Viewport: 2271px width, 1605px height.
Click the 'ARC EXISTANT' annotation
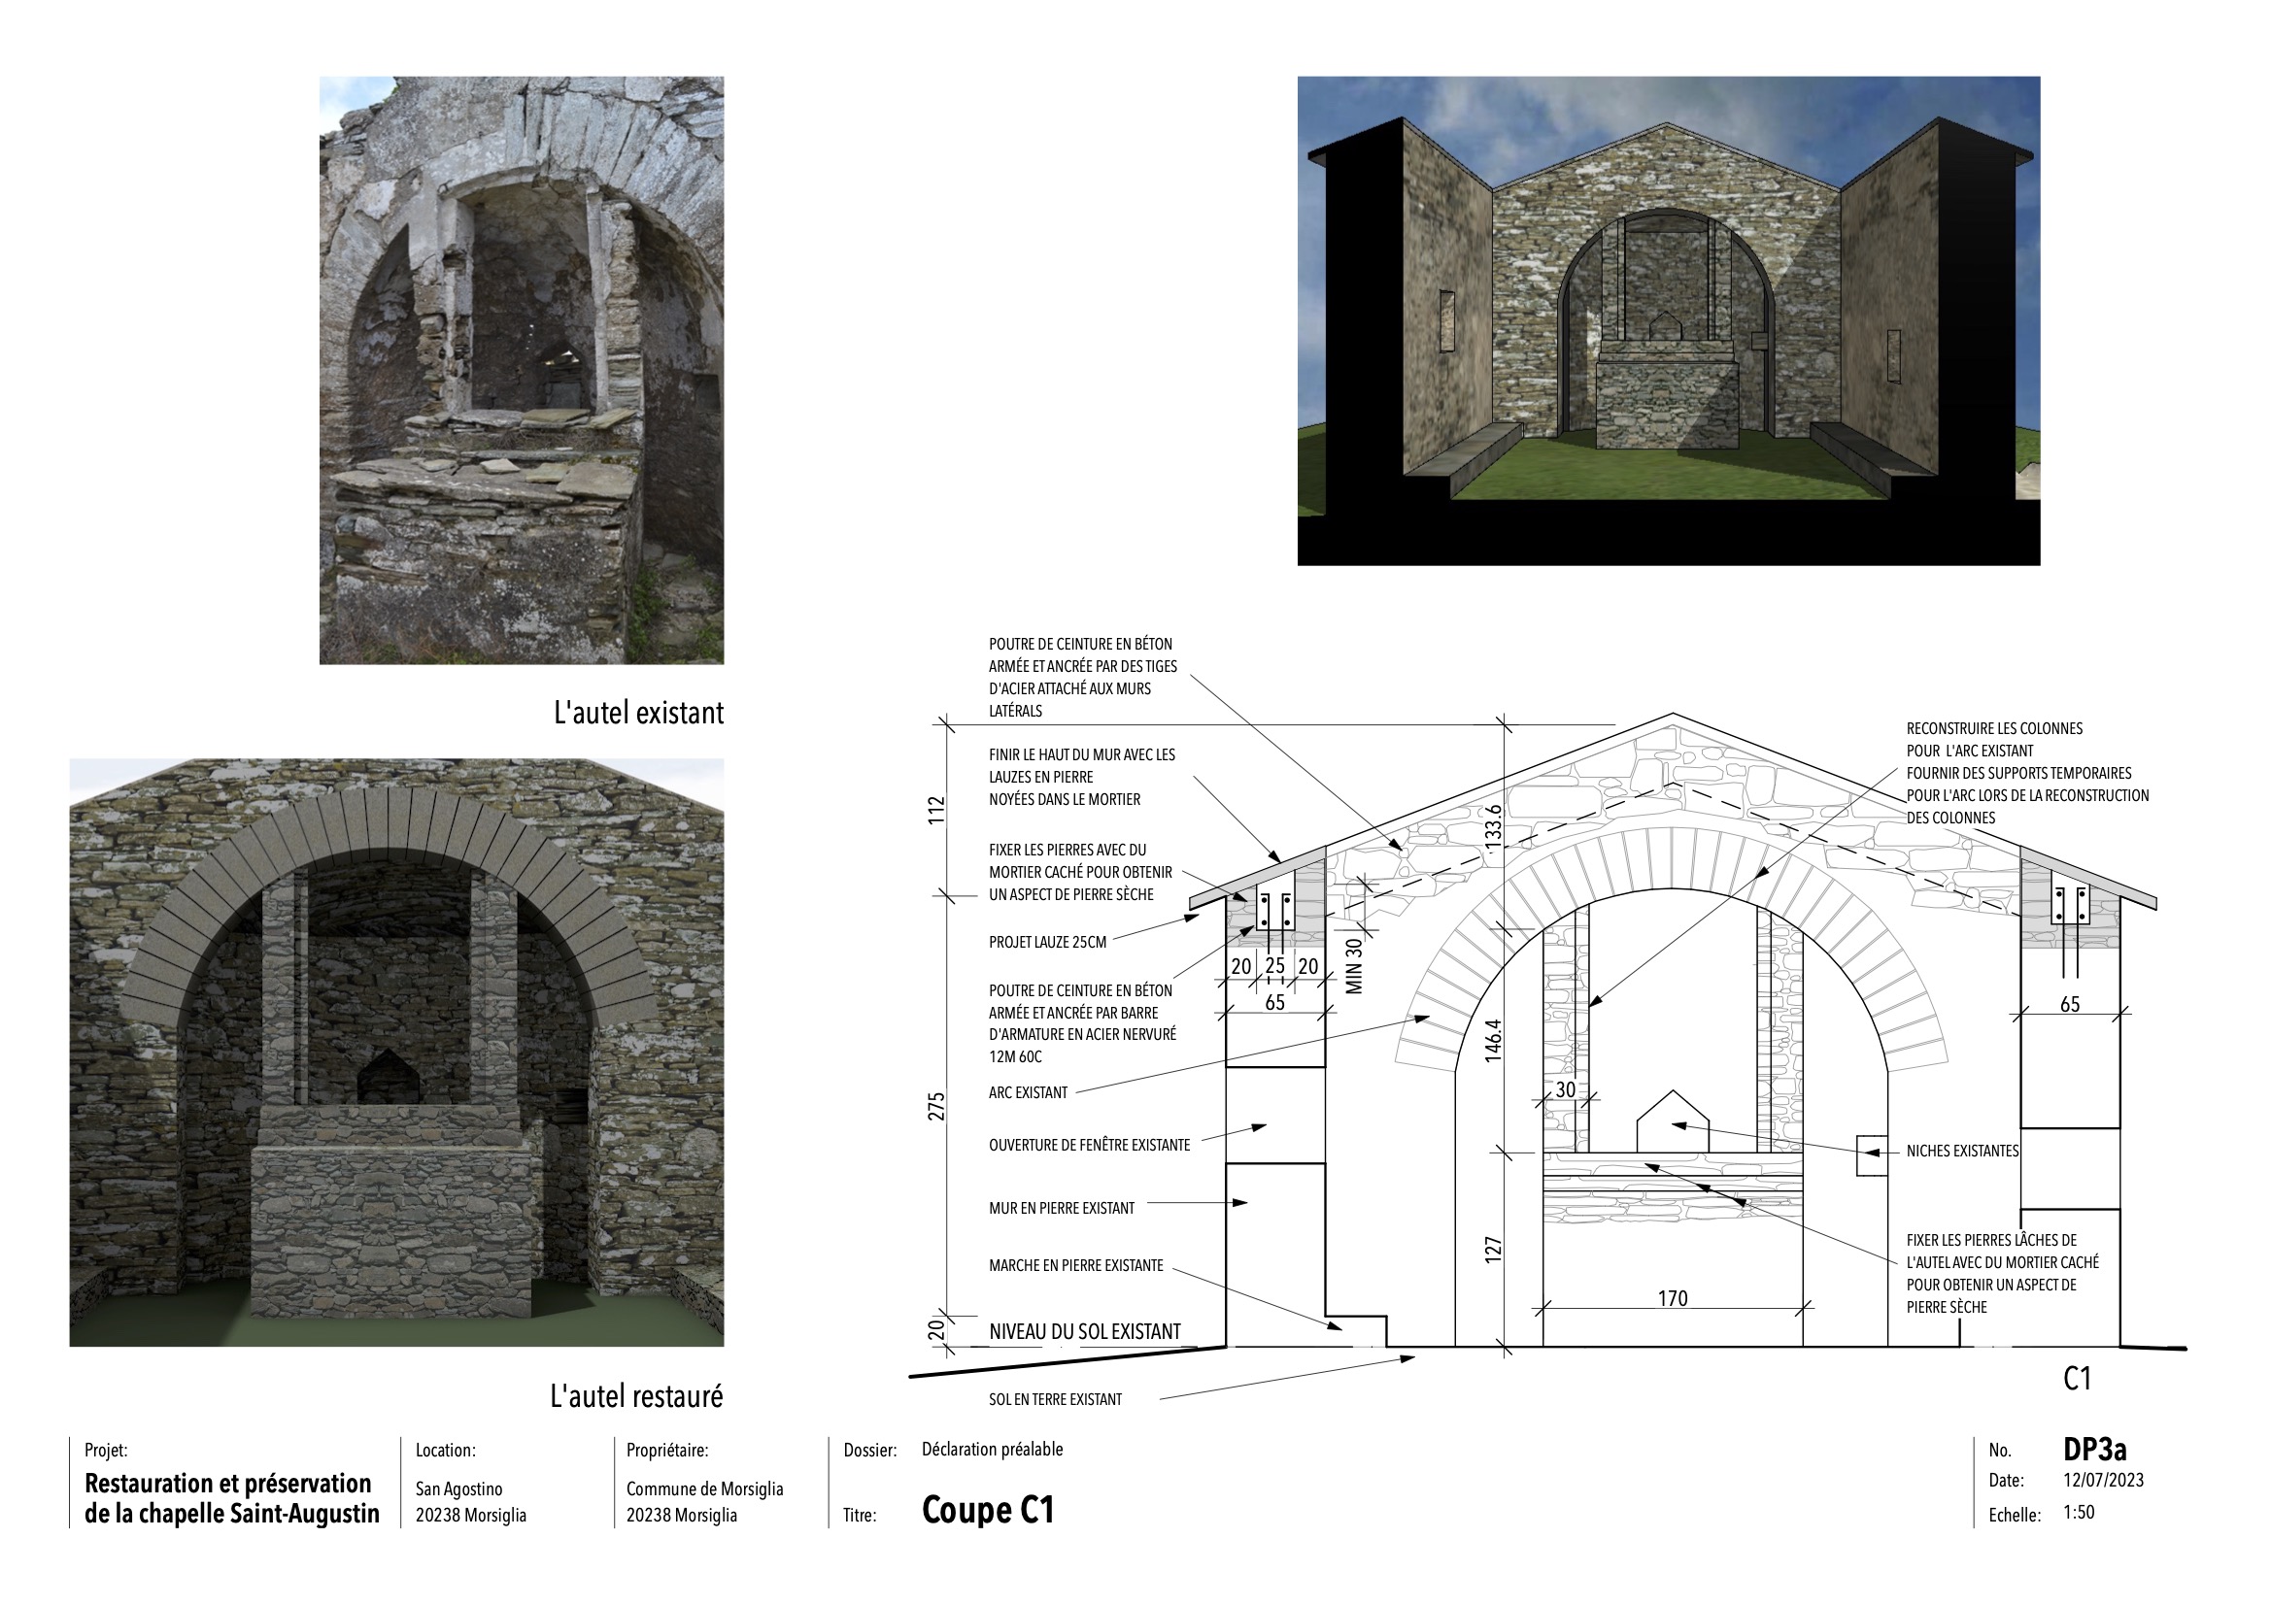tap(1028, 1092)
